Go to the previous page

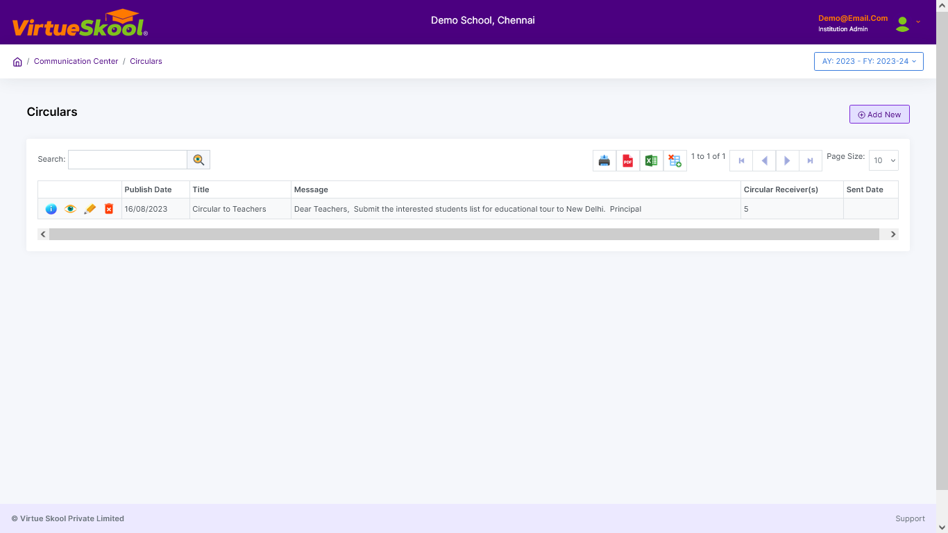coord(764,160)
